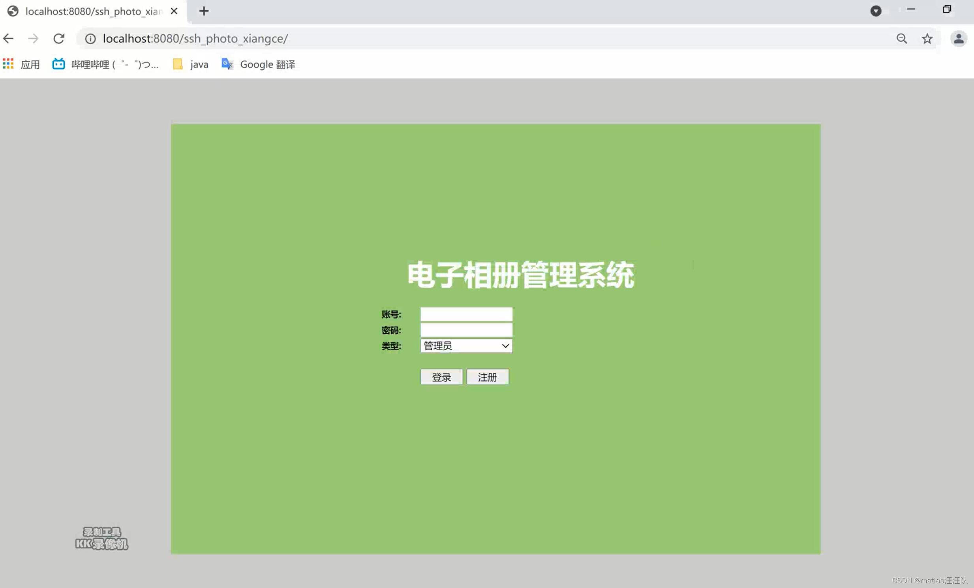974x588 pixels.
Task: Click the 注册 register button
Action: pyautogui.click(x=488, y=377)
